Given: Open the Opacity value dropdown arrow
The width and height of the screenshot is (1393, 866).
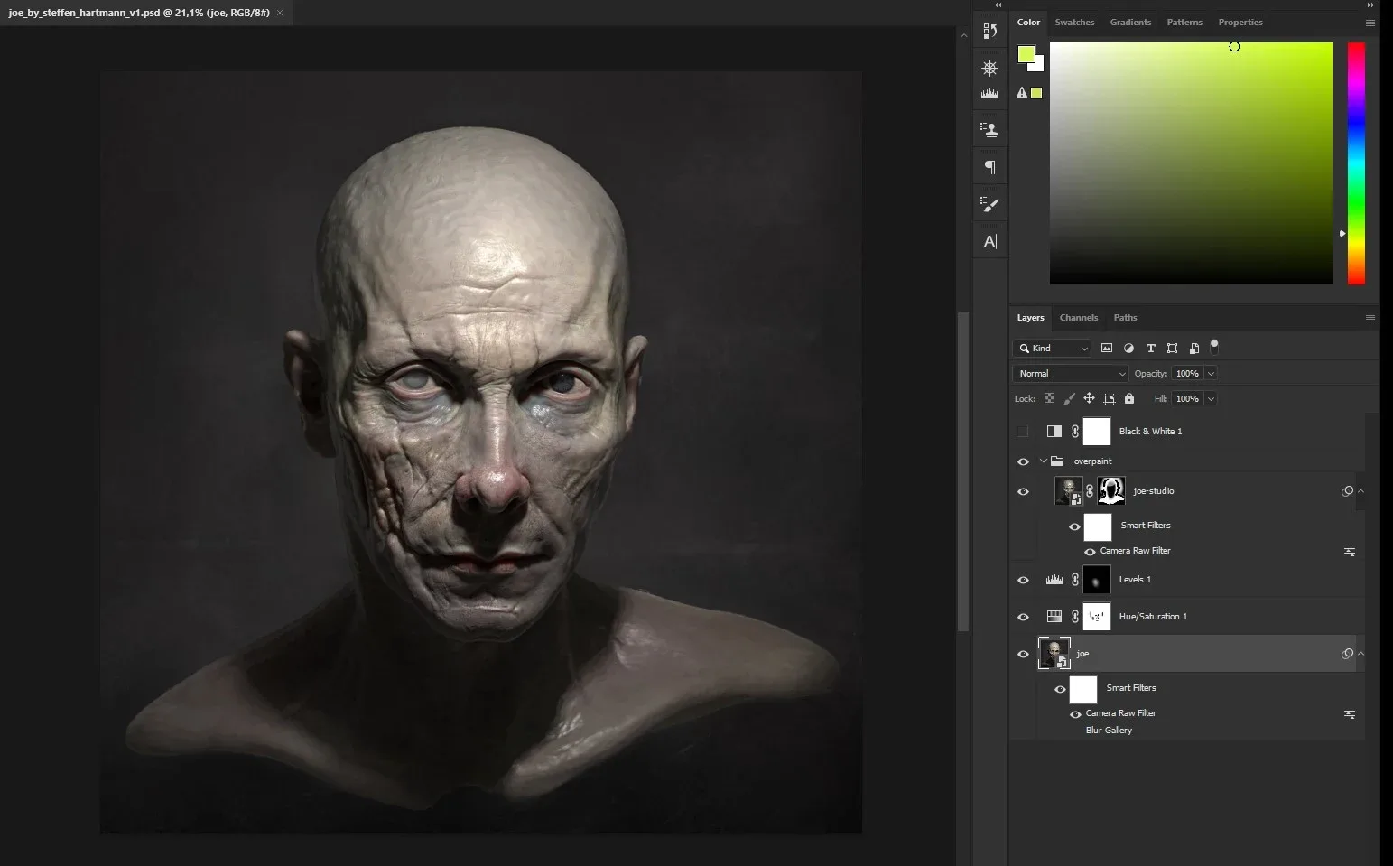Looking at the screenshot, I should click(1211, 374).
